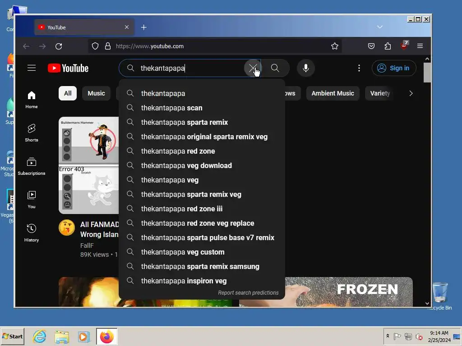Open YouTube guide hamburger menu
Screen dimensions: 462x346
point(32,68)
